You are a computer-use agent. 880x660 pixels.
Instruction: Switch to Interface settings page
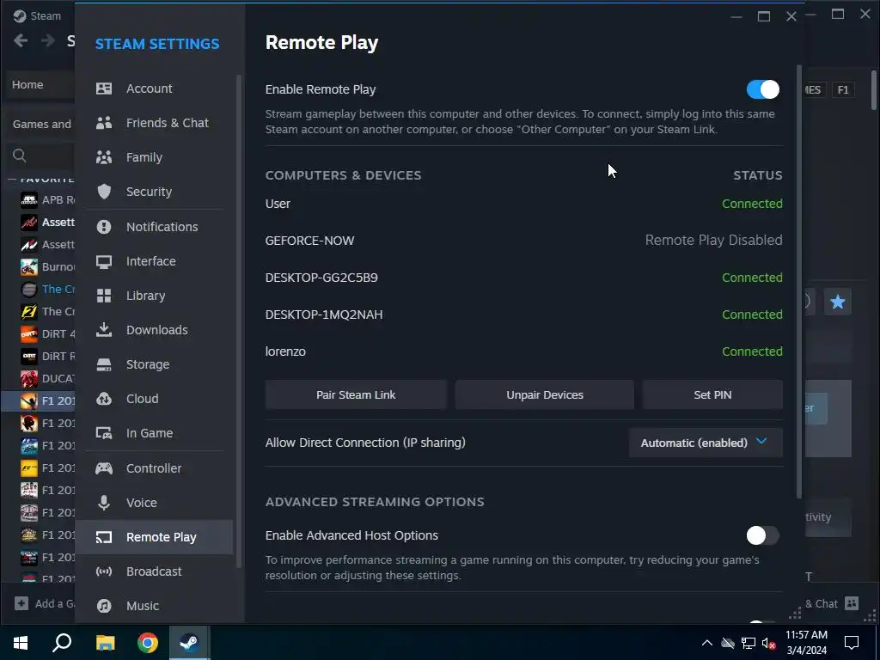point(154,261)
